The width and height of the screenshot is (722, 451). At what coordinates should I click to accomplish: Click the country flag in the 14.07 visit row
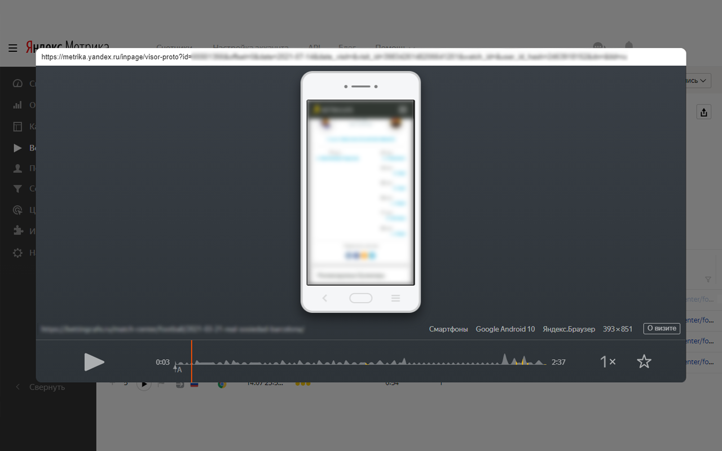point(195,384)
